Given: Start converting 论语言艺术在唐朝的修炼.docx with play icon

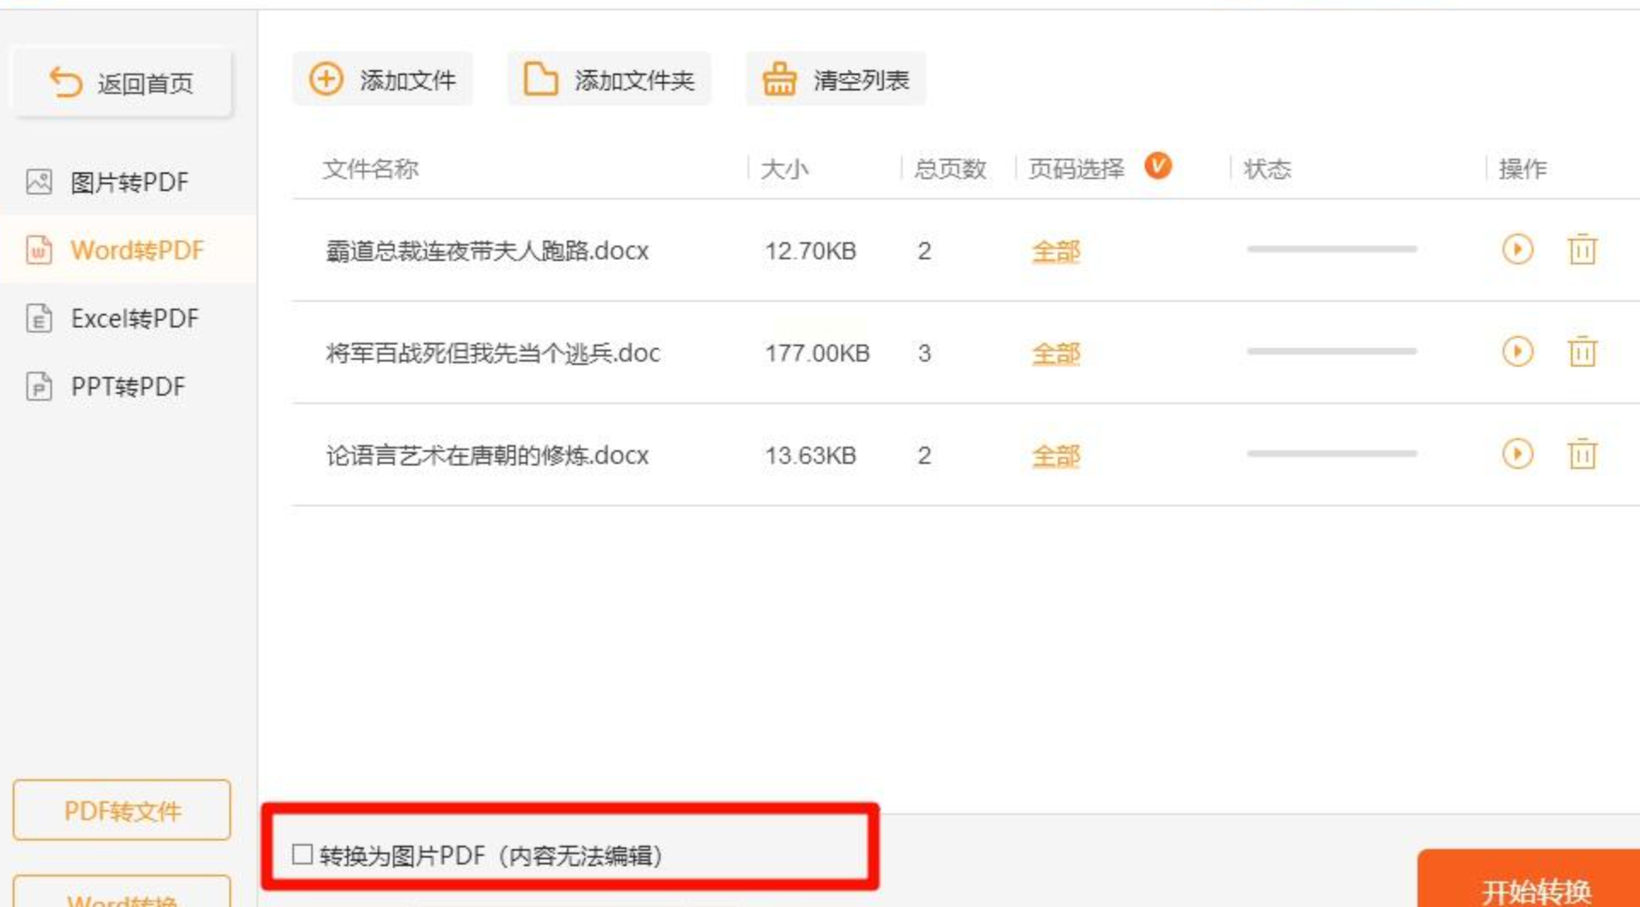Looking at the screenshot, I should click(x=1517, y=453).
